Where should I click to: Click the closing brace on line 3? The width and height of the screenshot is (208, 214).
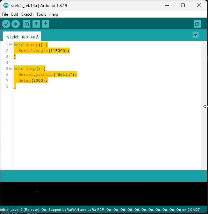[x=15, y=57]
